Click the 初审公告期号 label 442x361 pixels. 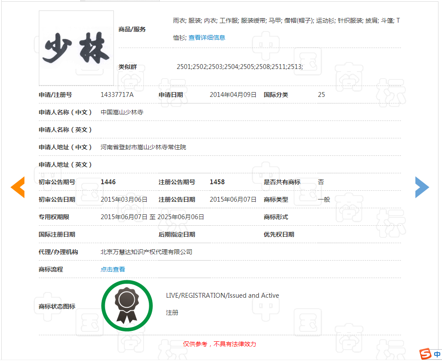(57, 182)
